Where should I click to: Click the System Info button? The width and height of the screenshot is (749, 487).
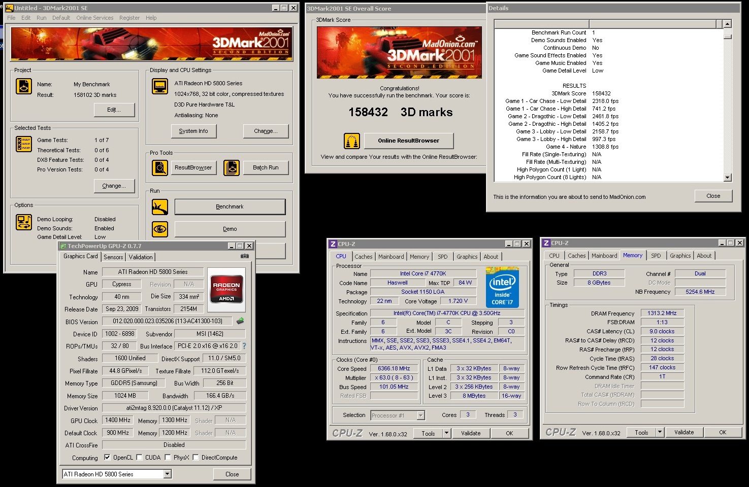click(193, 131)
